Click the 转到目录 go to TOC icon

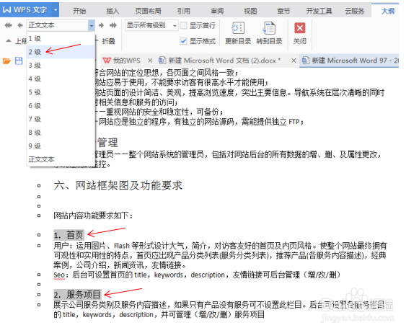[x=269, y=28]
